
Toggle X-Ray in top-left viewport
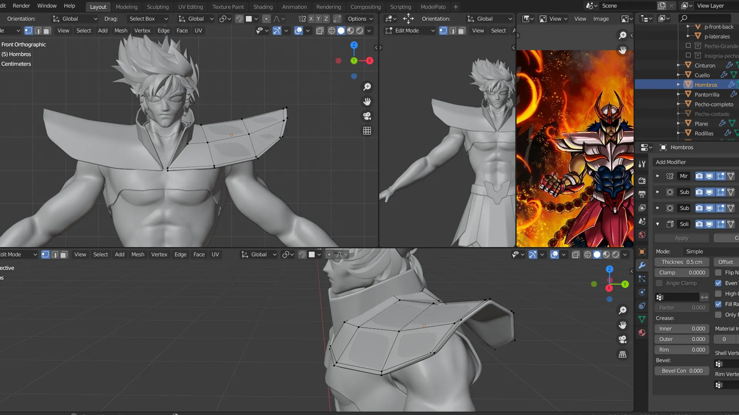tap(320, 31)
